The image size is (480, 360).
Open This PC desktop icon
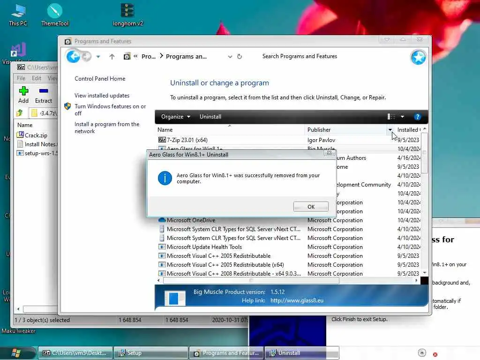(x=18, y=15)
